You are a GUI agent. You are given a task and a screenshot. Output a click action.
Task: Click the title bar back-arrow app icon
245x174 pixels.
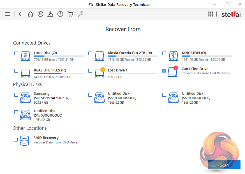91,4
